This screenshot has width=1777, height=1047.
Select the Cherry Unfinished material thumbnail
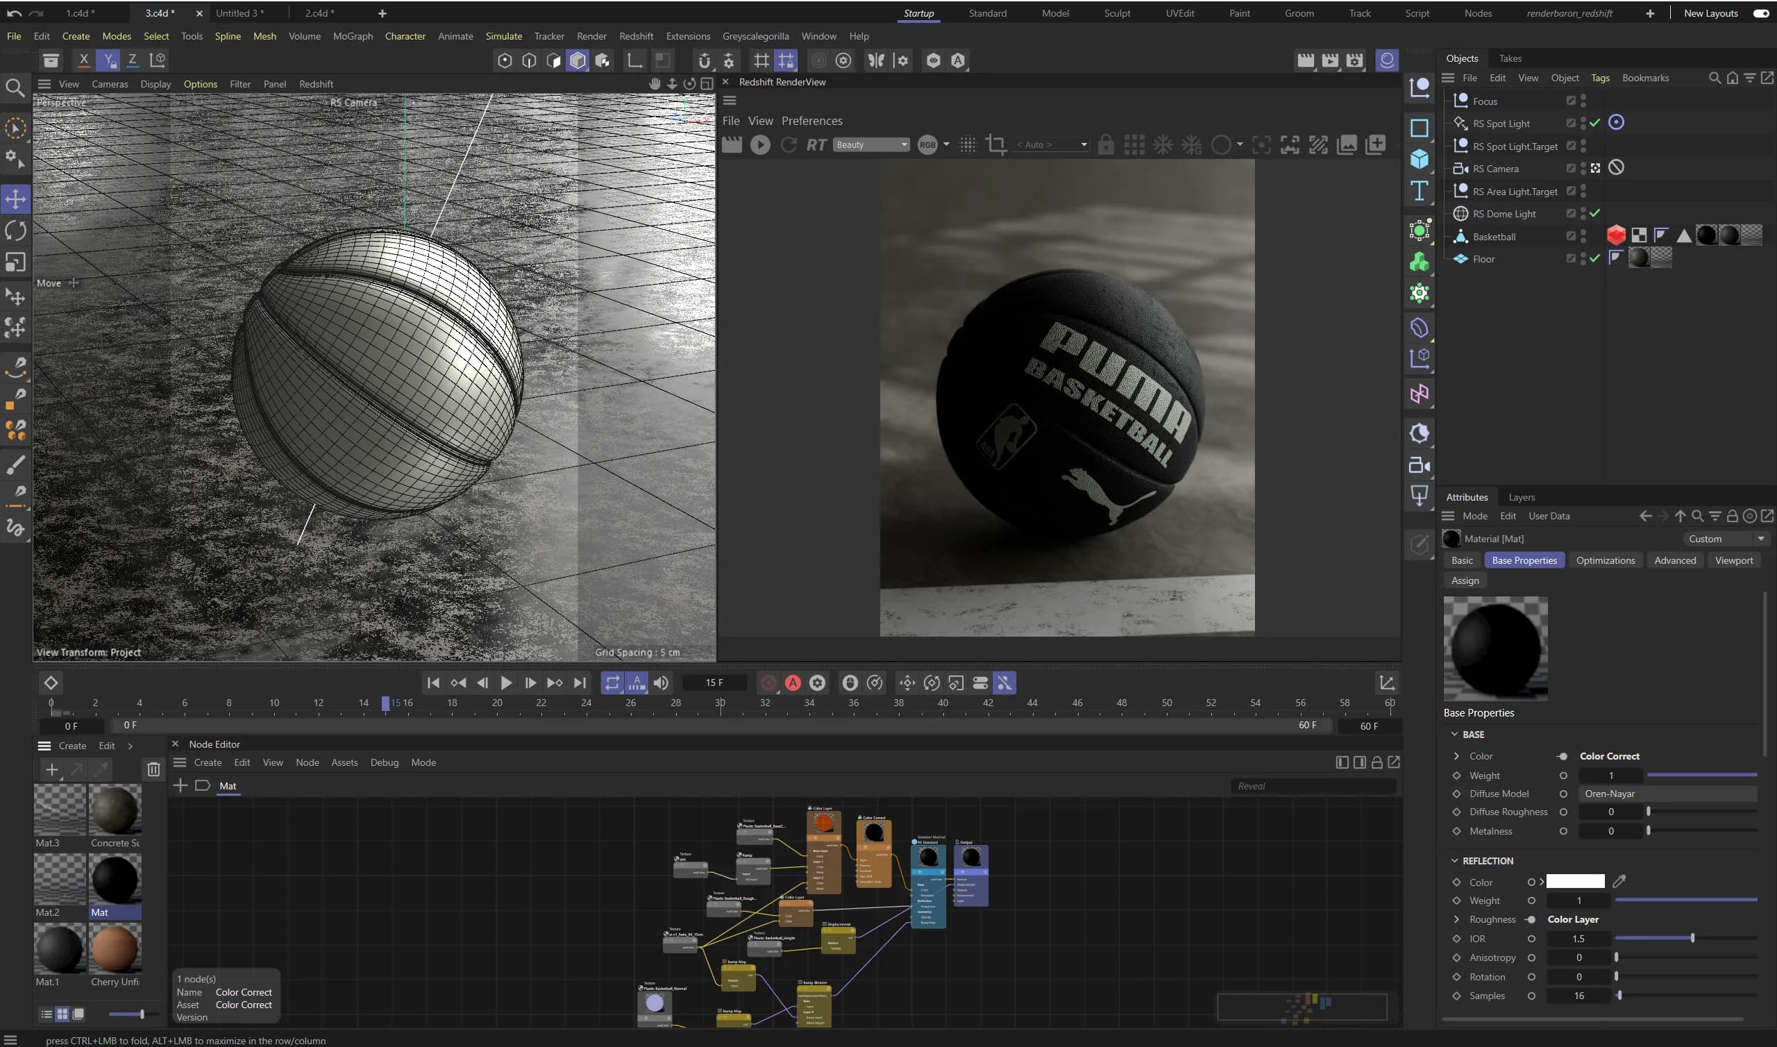pos(115,949)
